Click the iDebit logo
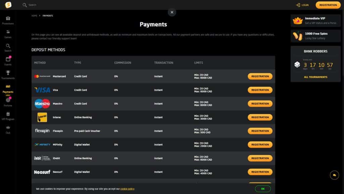344x194 pixels. [x=42, y=158]
